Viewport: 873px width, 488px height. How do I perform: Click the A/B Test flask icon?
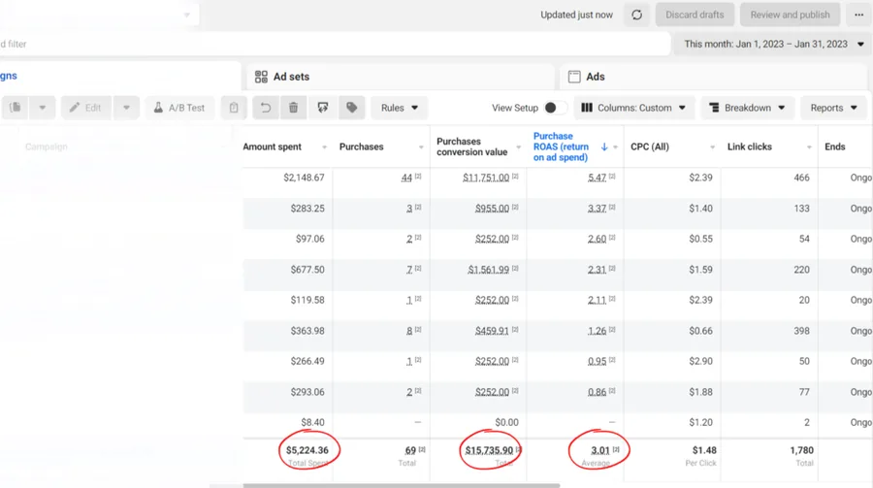[159, 108]
